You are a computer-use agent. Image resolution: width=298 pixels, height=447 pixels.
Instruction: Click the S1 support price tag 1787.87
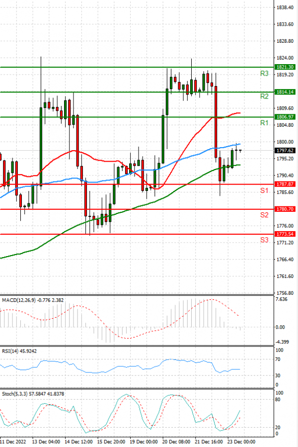tap(285, 184)
